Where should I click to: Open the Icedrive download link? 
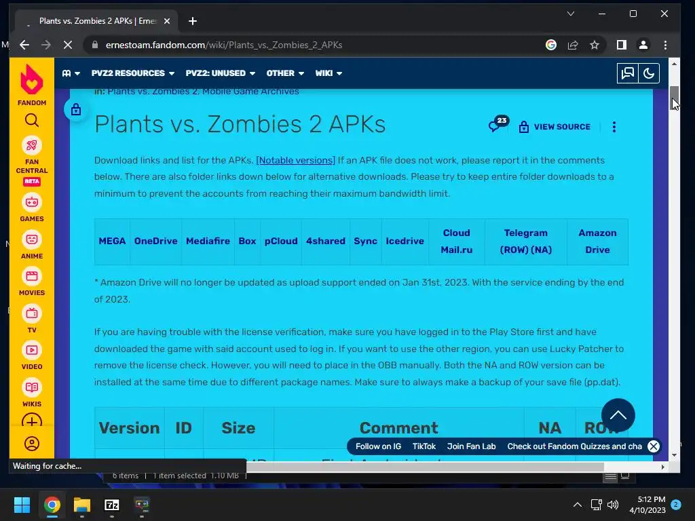tap(405, 241)
